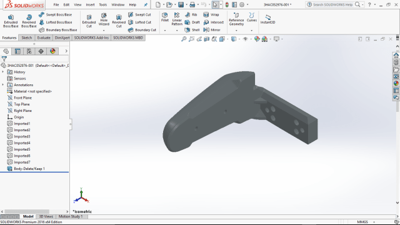Select the Revolved Cut tool

point(119,21)
